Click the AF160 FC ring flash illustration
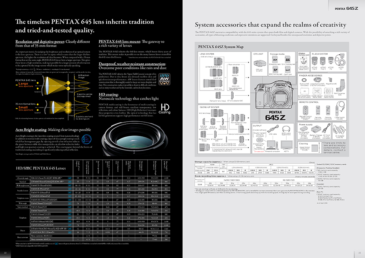Viewport: 365px width, 258px height. click(341, 60)
